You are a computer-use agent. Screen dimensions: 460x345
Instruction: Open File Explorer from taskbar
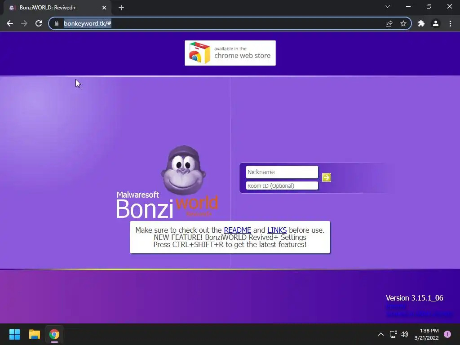34,334
